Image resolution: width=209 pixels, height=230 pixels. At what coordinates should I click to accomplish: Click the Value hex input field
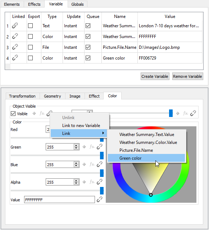click(x=59, y=200)
